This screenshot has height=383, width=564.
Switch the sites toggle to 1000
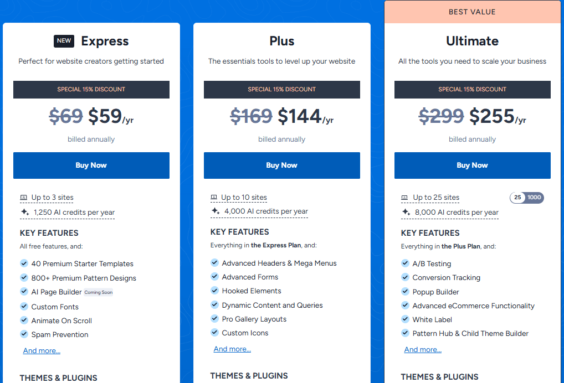pos(535,198)
